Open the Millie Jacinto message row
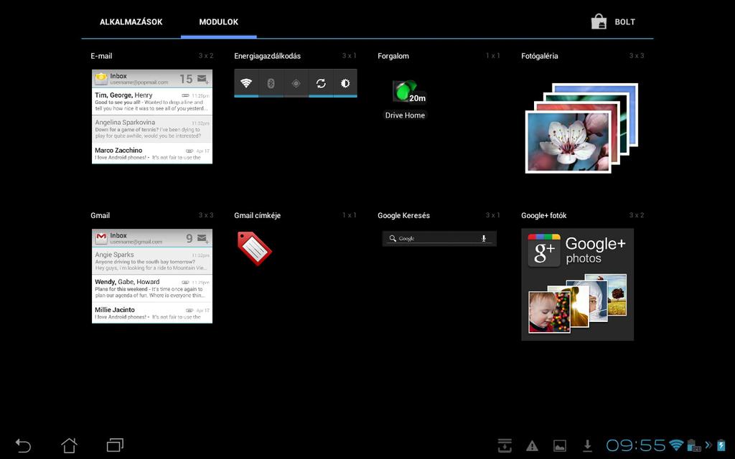This screenshot has width=735, height=459. click(x=152, y=313)
